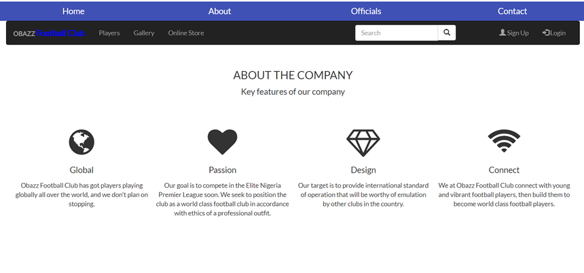The height and width of the screenshot is (273, 584).
Task: Click the Passion feature title
Action: (222, 170)
